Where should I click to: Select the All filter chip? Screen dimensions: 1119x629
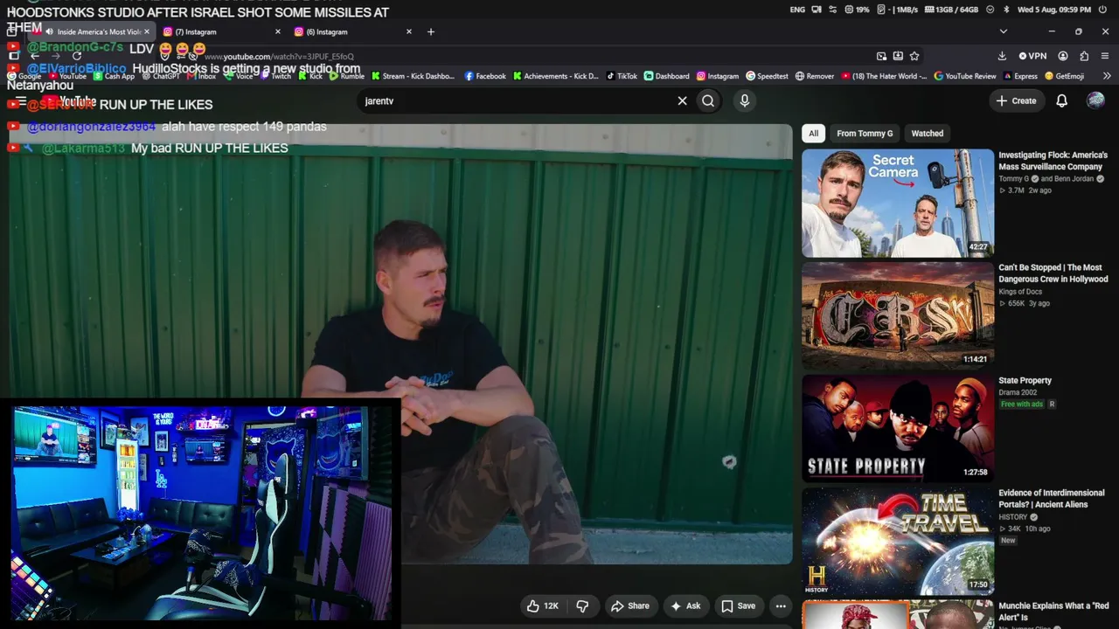[x=813, y=134]
